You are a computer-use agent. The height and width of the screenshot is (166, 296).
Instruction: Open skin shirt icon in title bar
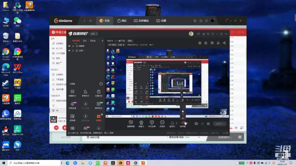pyautogui.click(x=208, y=34)
